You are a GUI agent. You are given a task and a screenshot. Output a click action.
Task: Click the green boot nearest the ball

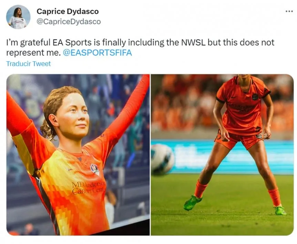point(193,203)
